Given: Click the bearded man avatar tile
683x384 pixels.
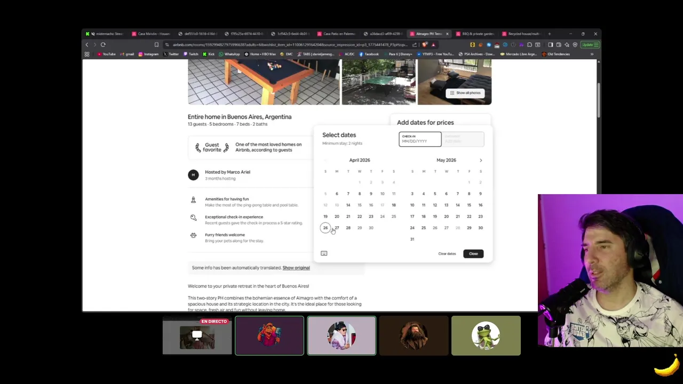Looking at the screenshot, I should pos(414,335).
